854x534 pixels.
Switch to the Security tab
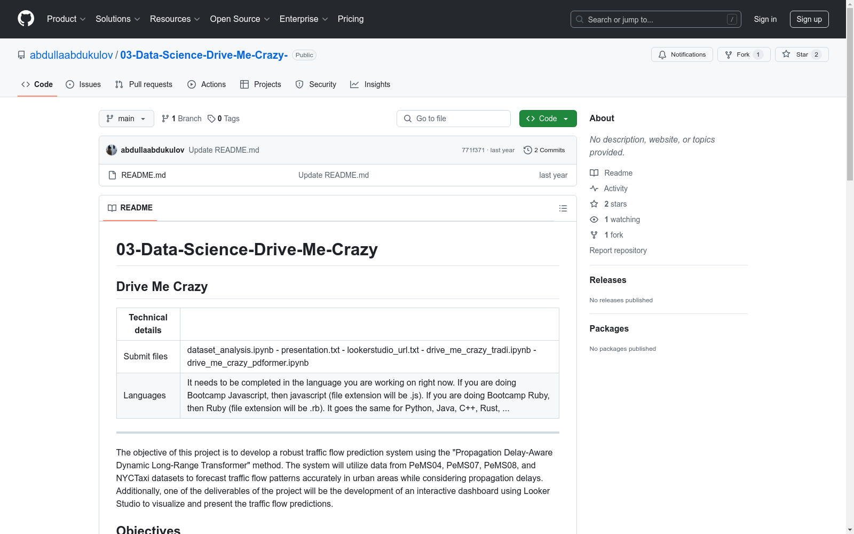coord(316,84)
